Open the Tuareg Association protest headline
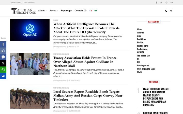 (85, 62)
